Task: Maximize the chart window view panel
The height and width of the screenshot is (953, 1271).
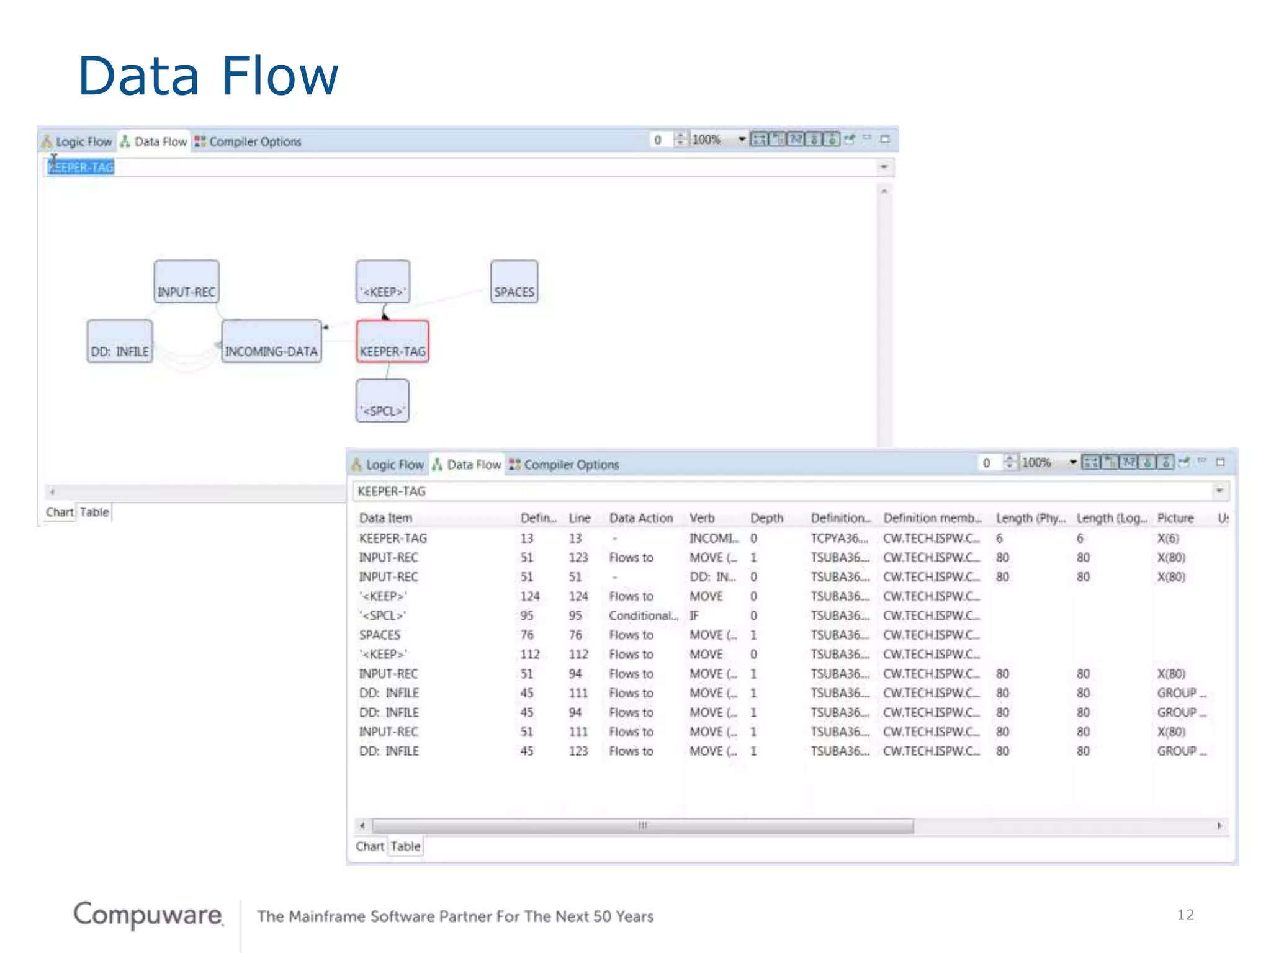Action: (885, 139)
